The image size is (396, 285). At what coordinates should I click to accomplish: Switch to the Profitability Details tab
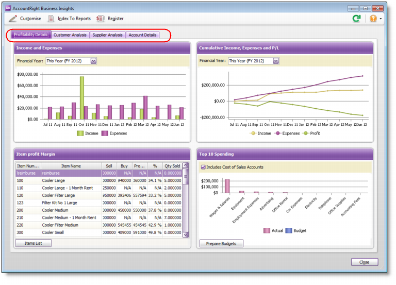(31, 35)
